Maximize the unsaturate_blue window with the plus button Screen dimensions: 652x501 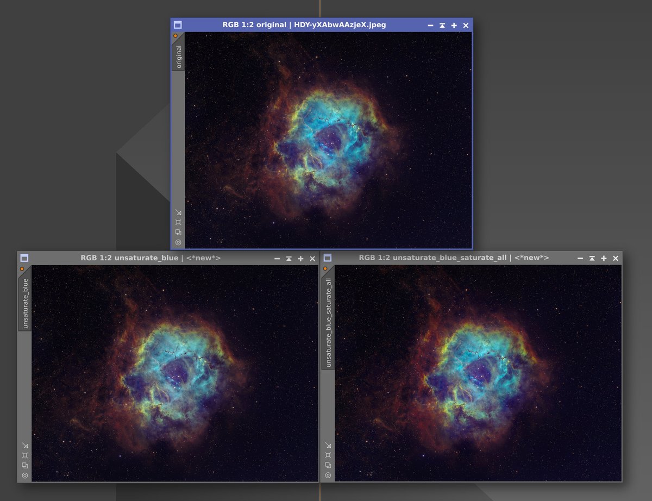pyautogui.click(x=300, y=259)
